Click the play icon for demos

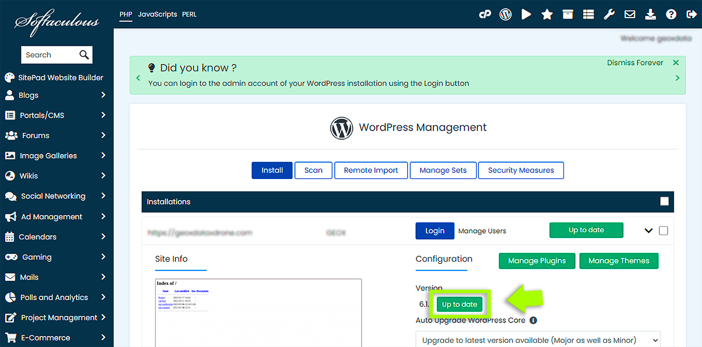tap(526, 15)
